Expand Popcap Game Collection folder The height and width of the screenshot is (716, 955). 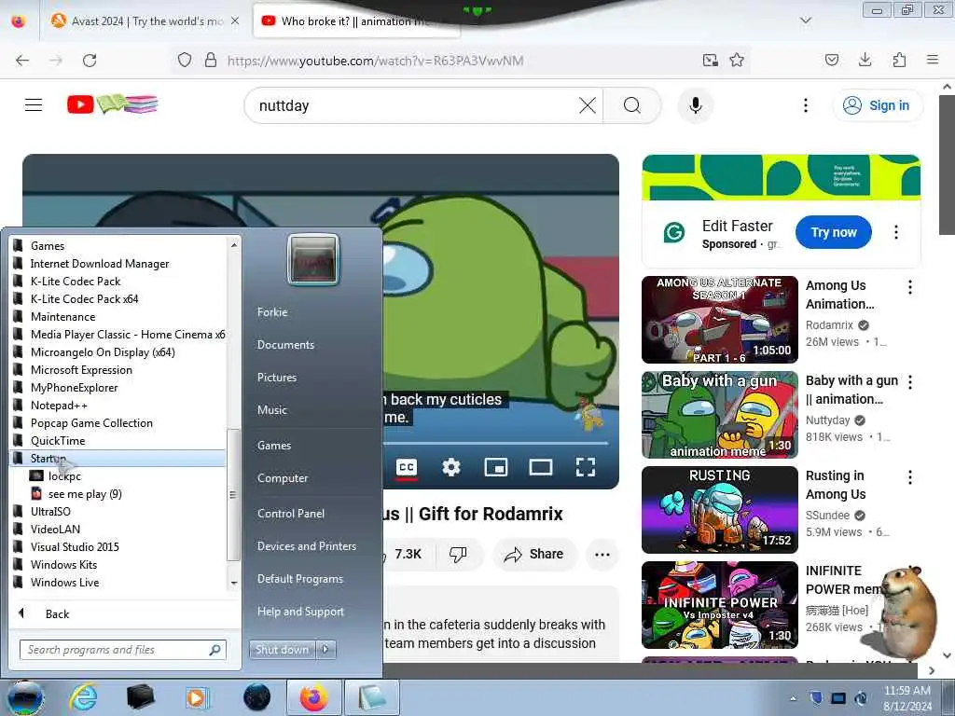click(91, 423)
